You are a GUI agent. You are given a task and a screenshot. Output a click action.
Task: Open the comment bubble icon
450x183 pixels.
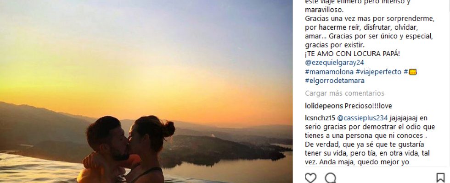330,178
